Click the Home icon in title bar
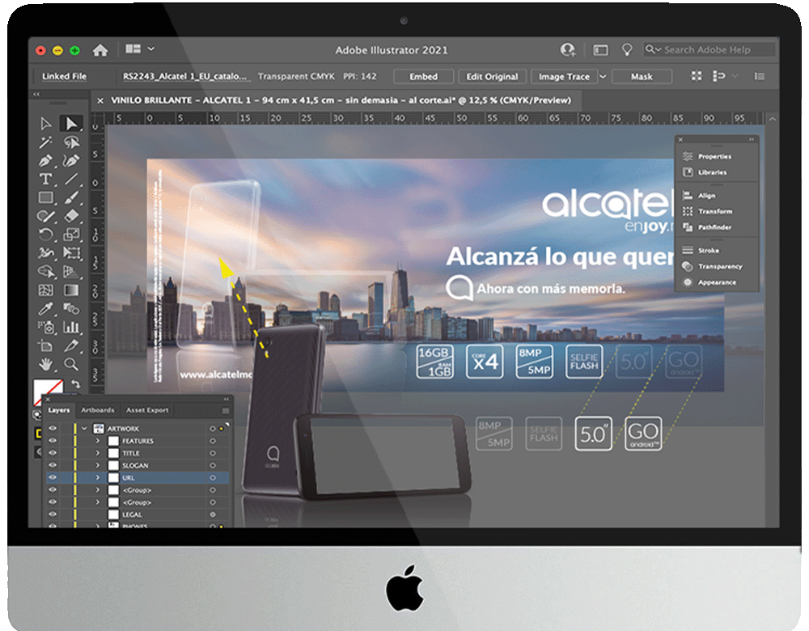Image resolution: width=809 pixels, height=631 pixels. point(100,50)
